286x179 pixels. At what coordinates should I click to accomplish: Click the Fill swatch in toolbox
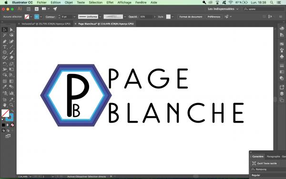click(x=5, y=113)
